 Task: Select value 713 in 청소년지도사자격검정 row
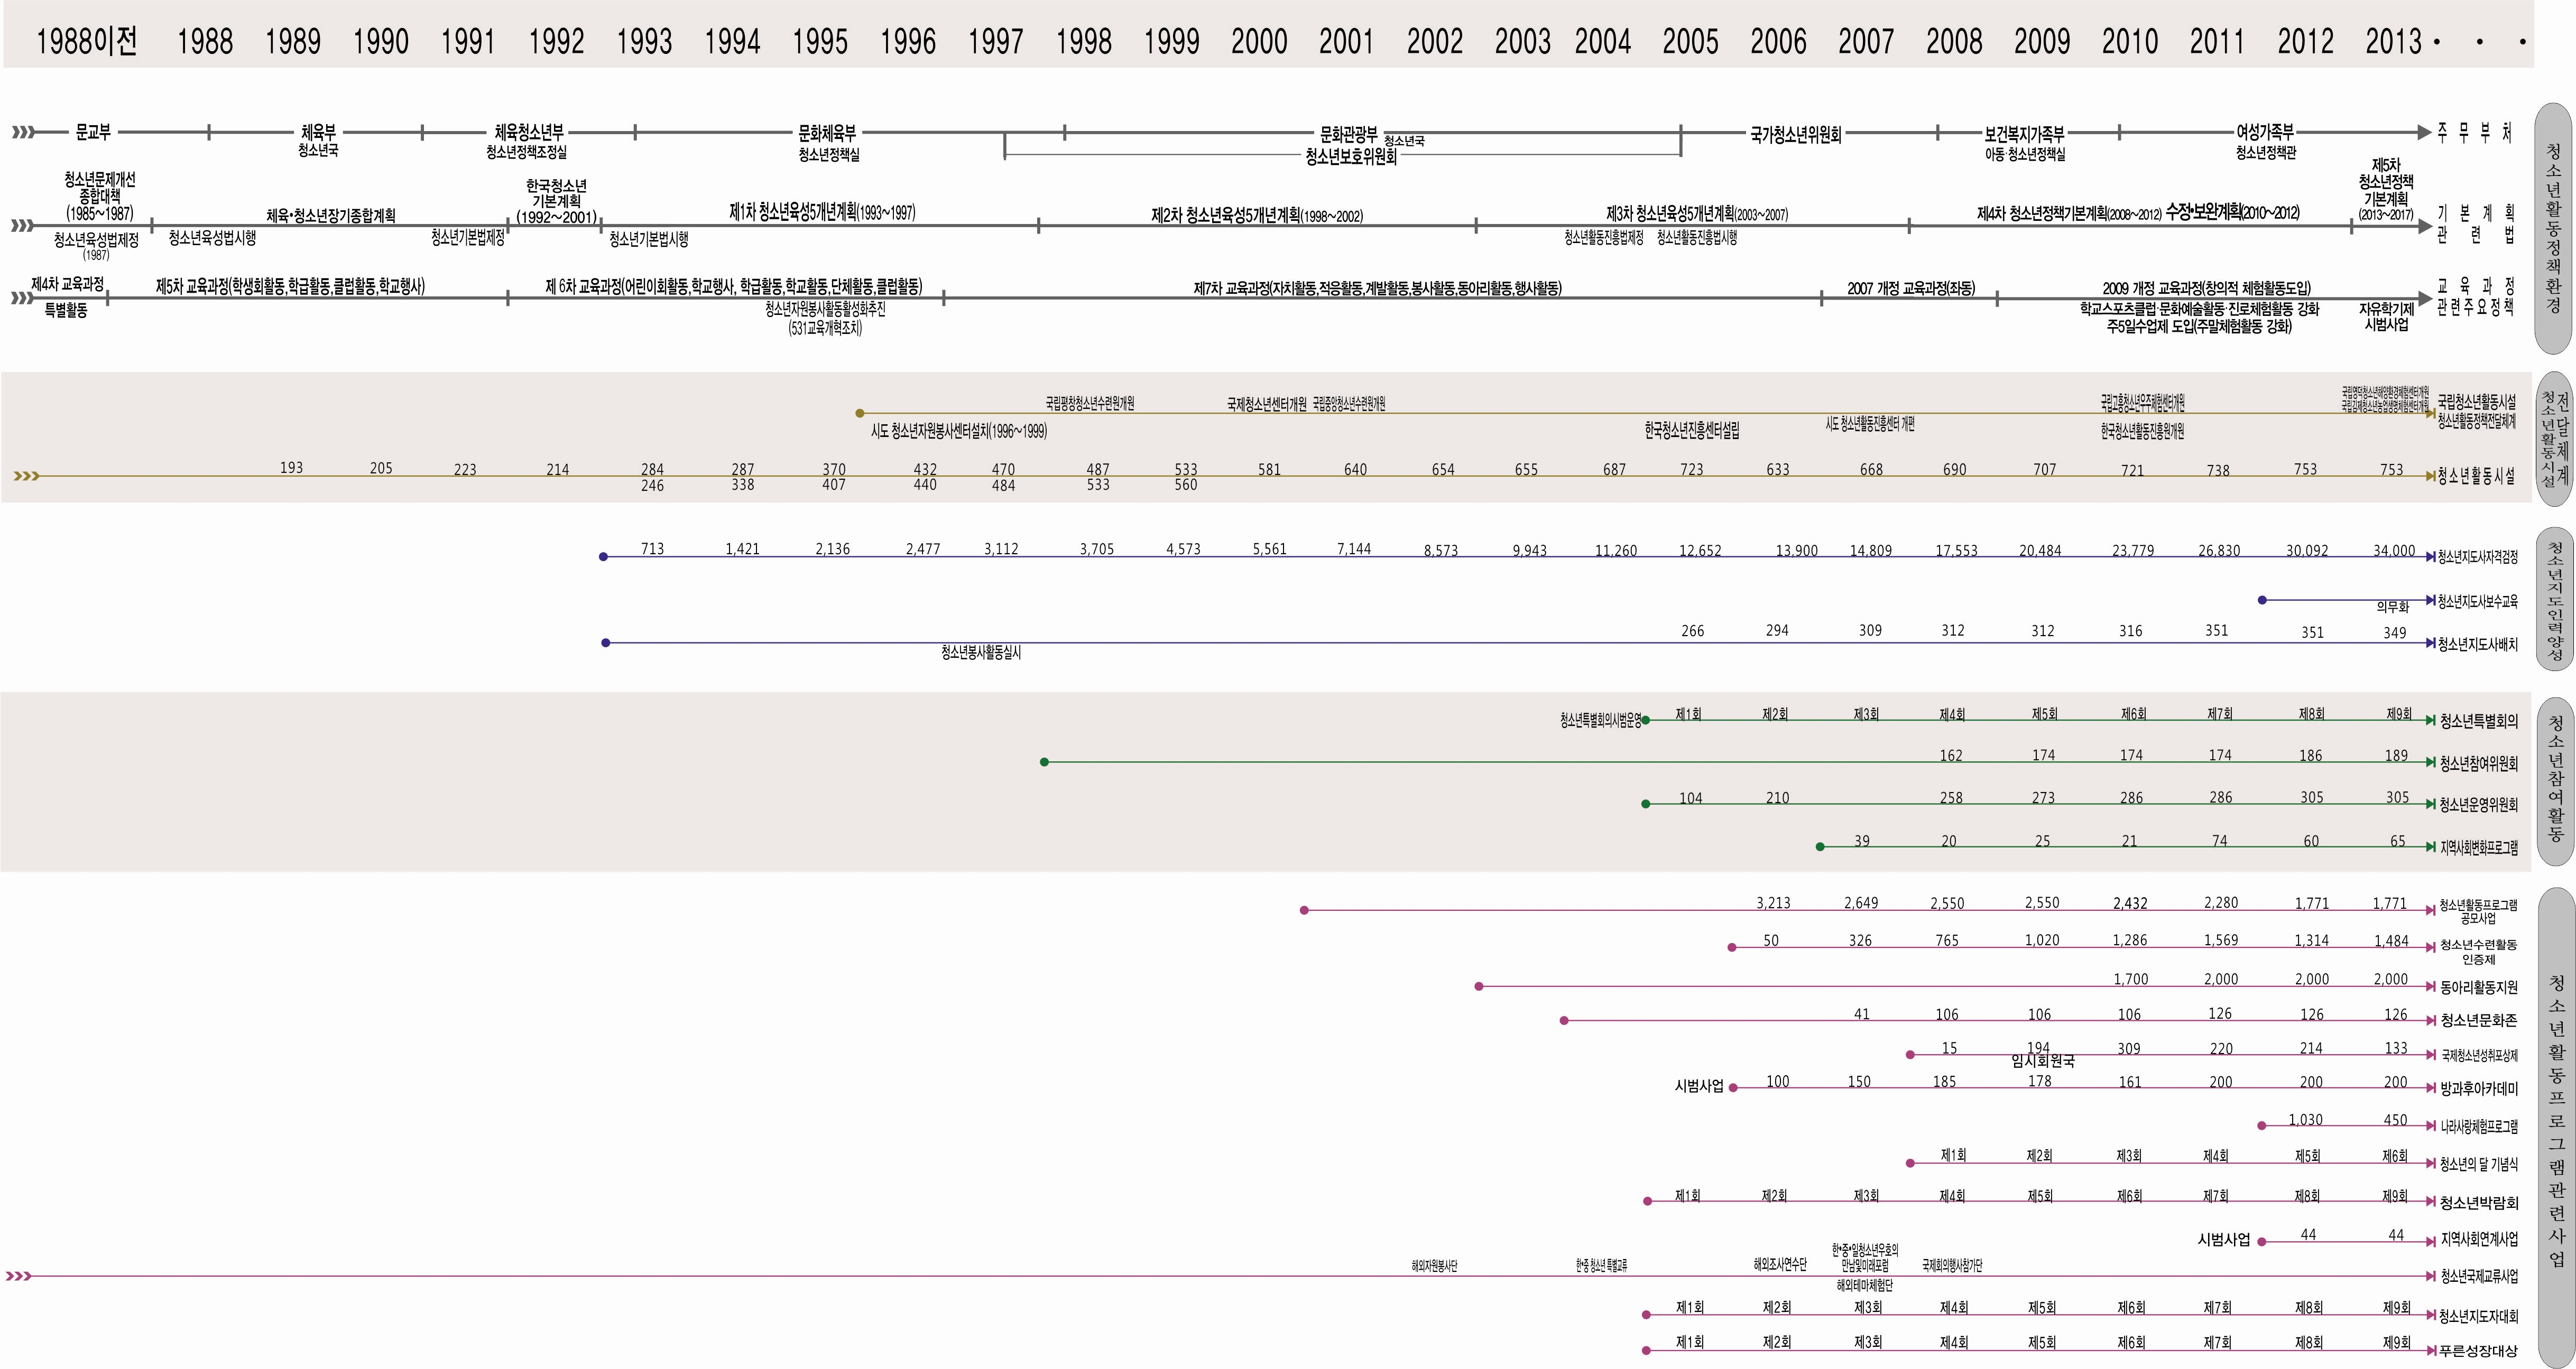[x=652, y=548]
